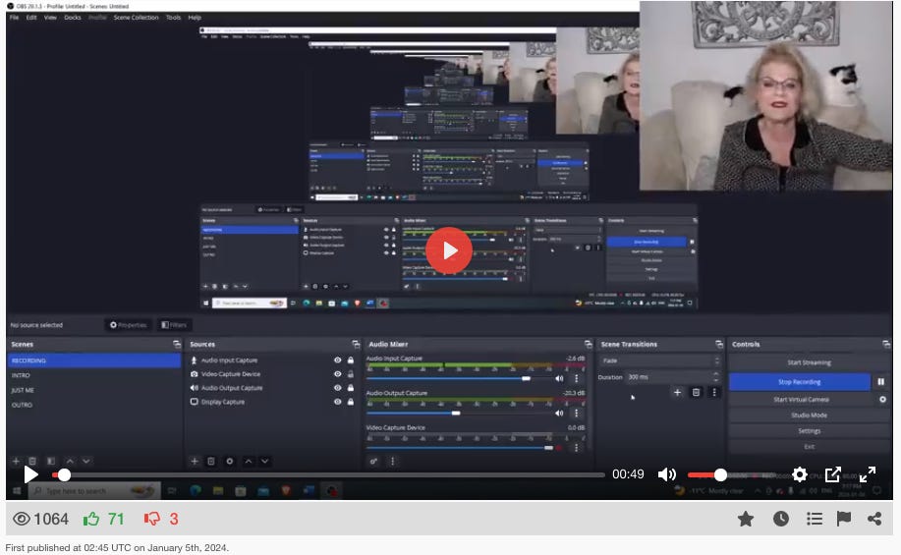Add a new scene transition plus icon
Image resolution: width=901 pixels, height=555 pixels.
click(x=678, y=392)
